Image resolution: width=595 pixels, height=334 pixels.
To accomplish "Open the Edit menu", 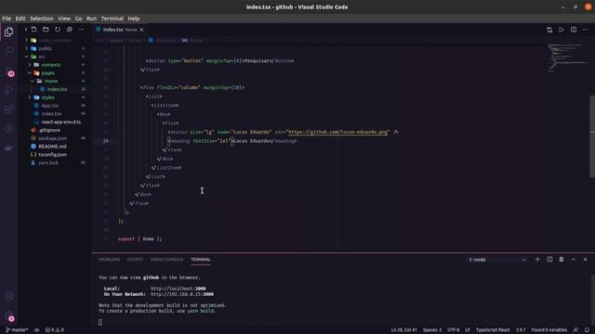I will tap(20, 19).
